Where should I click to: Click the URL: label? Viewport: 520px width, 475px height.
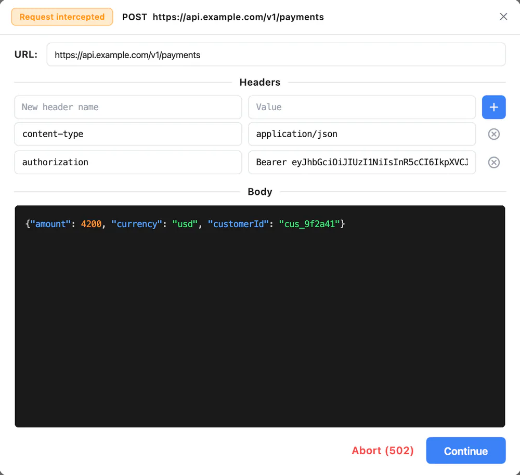point(26,55)
